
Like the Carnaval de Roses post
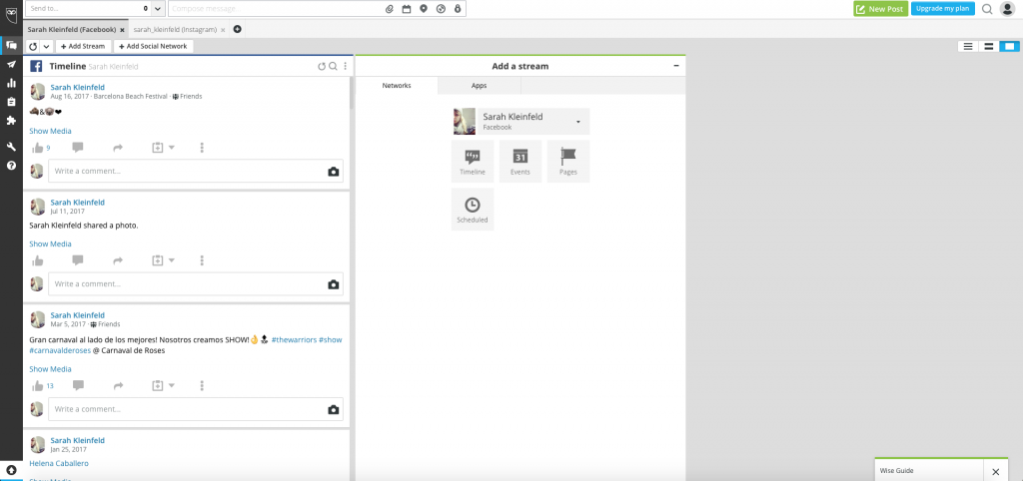pos(38,386)
